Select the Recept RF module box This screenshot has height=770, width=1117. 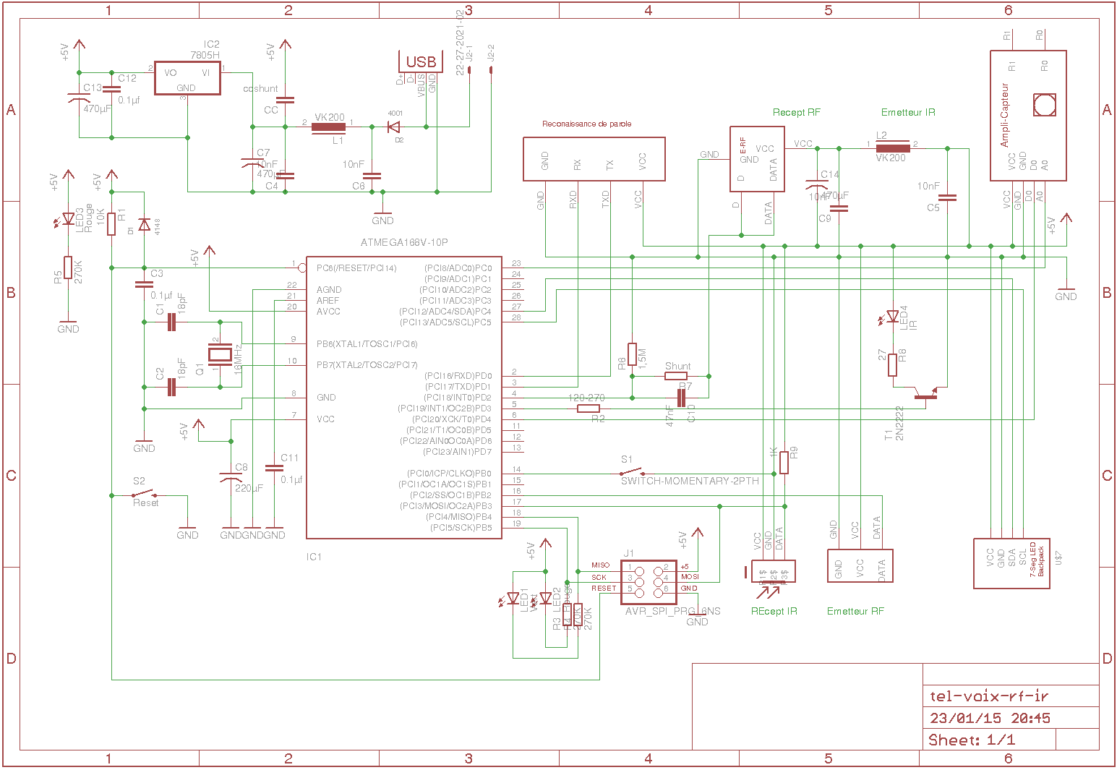(x=757, y=159)
